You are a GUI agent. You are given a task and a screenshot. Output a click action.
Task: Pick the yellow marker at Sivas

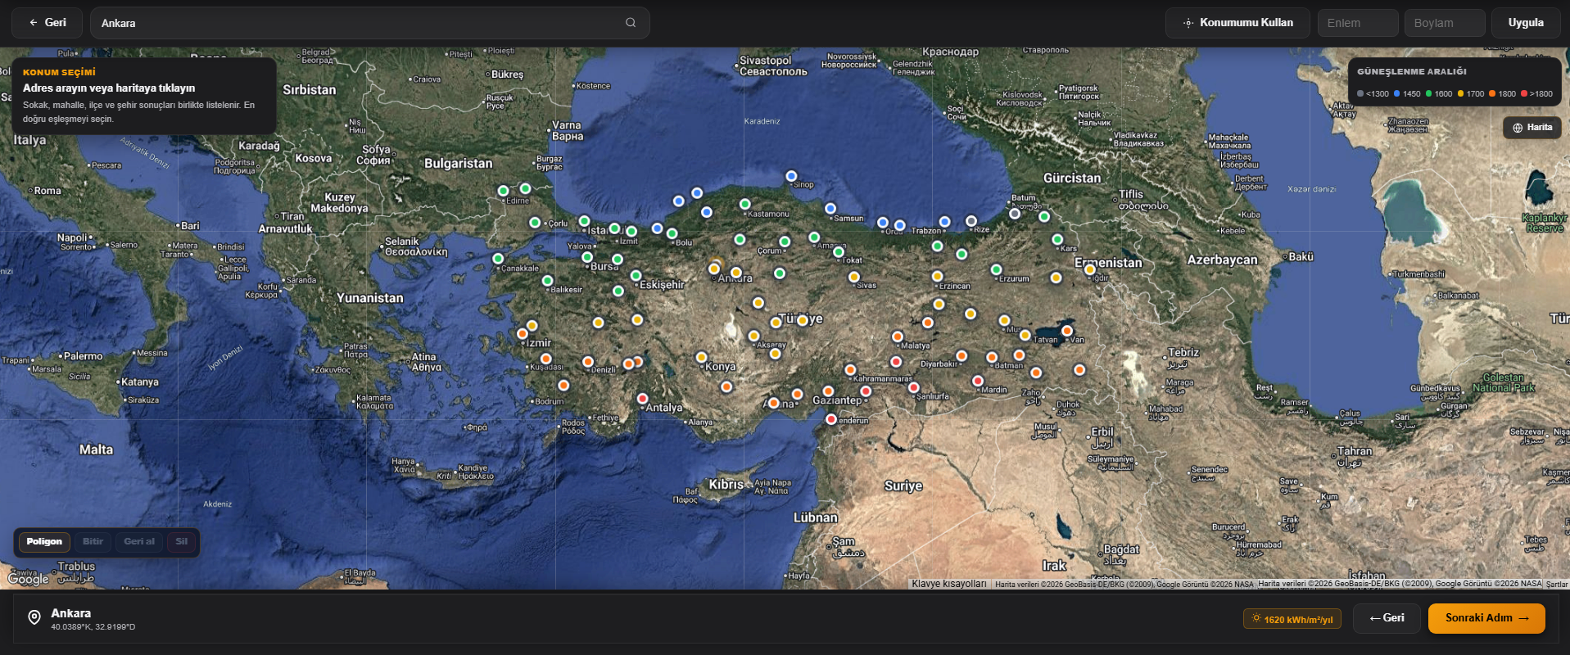pyautogui.click(x=853, y=277)
